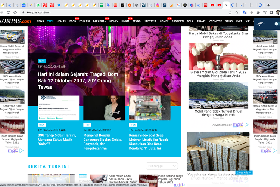Viewport: 280px width, 187px height.
Task: Click the Kompas.com logo
Action: (x=16, y=21)
